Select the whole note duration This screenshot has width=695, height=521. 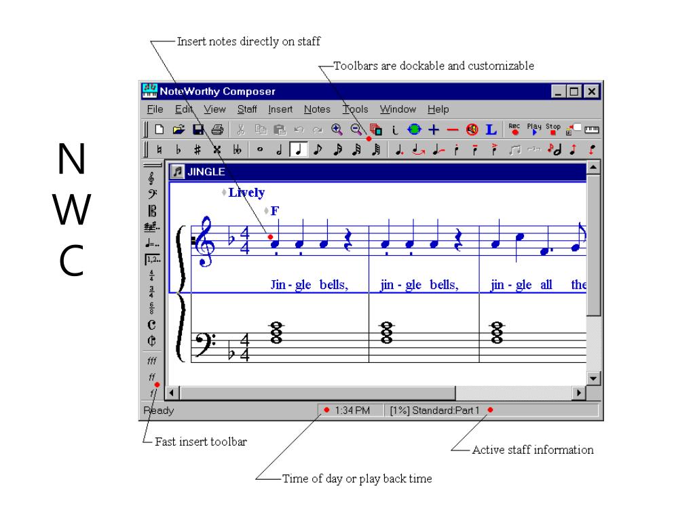pyautogui.click(x=260, y=150)
